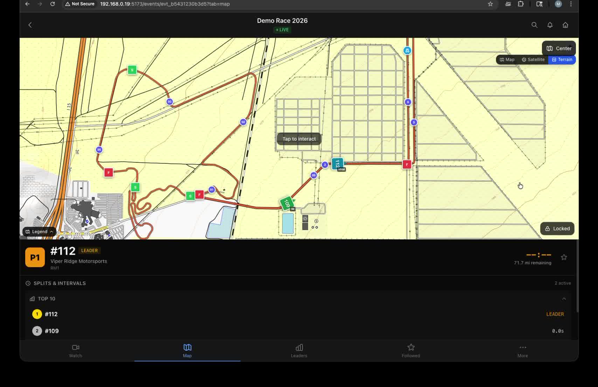Open notifications with the bell icon
The width and height of the screenshot is (598, 387).
point(550,25)
